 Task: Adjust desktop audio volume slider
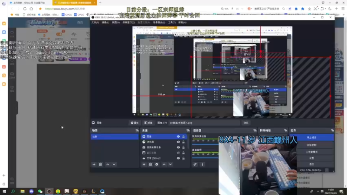pos(205,158)
